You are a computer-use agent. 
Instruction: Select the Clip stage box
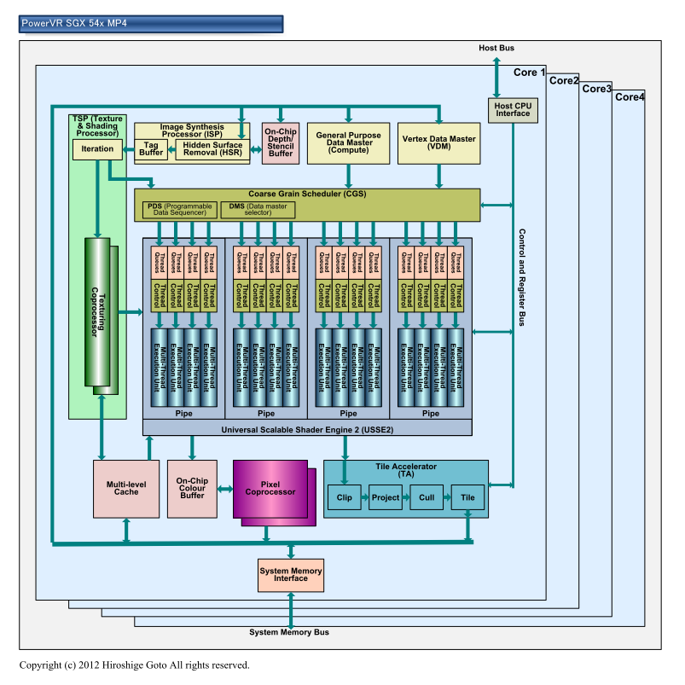click(345, 497)
